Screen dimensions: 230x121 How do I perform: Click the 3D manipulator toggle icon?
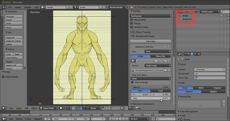point(77,108)
